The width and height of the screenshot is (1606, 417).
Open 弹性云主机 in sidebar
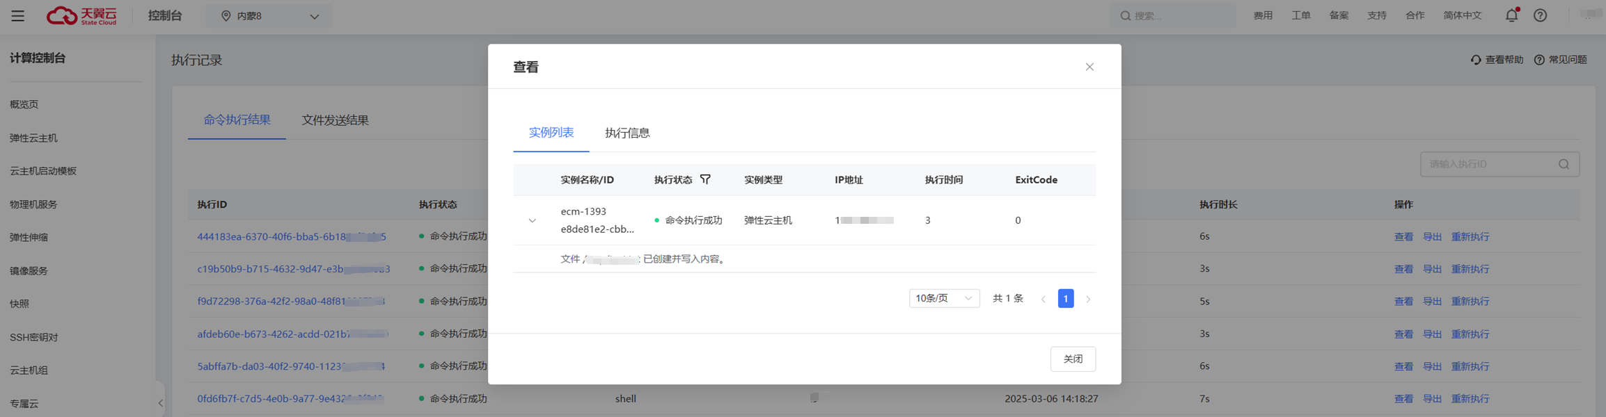coord(33,138)
